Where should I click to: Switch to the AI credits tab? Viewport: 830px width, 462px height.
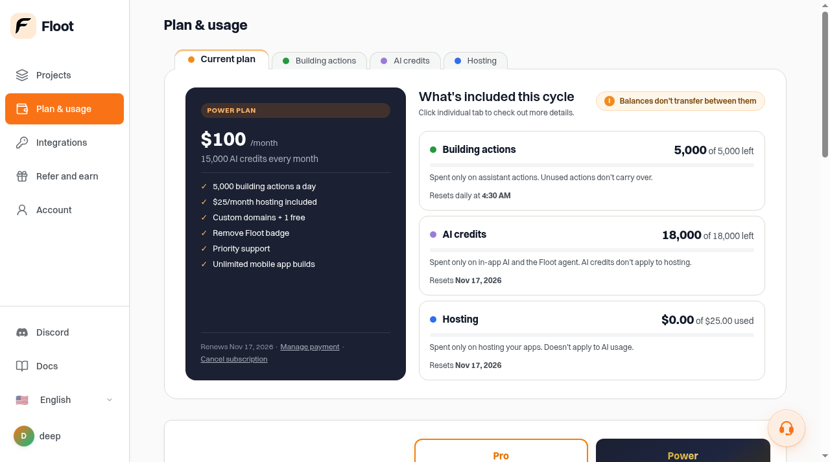click(405, 61)
